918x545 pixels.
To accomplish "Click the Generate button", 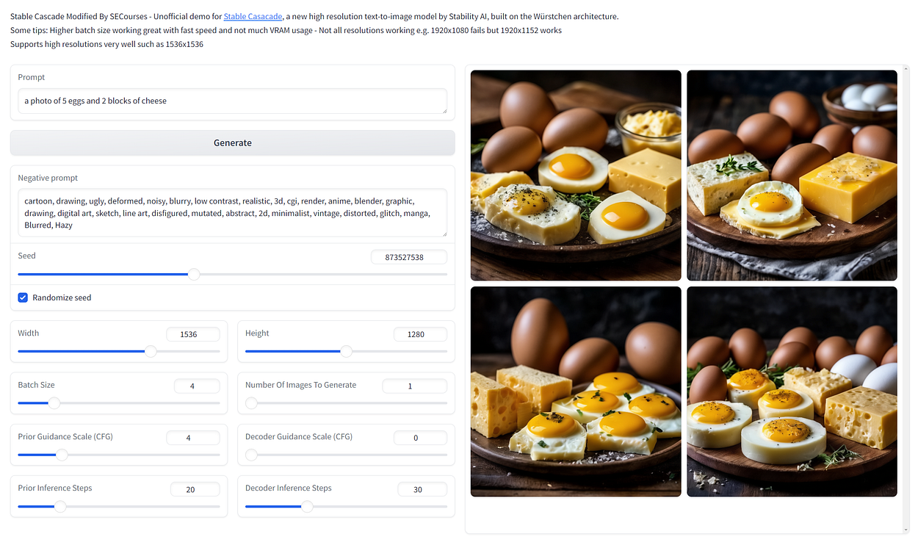I will [x=232, y=143].
